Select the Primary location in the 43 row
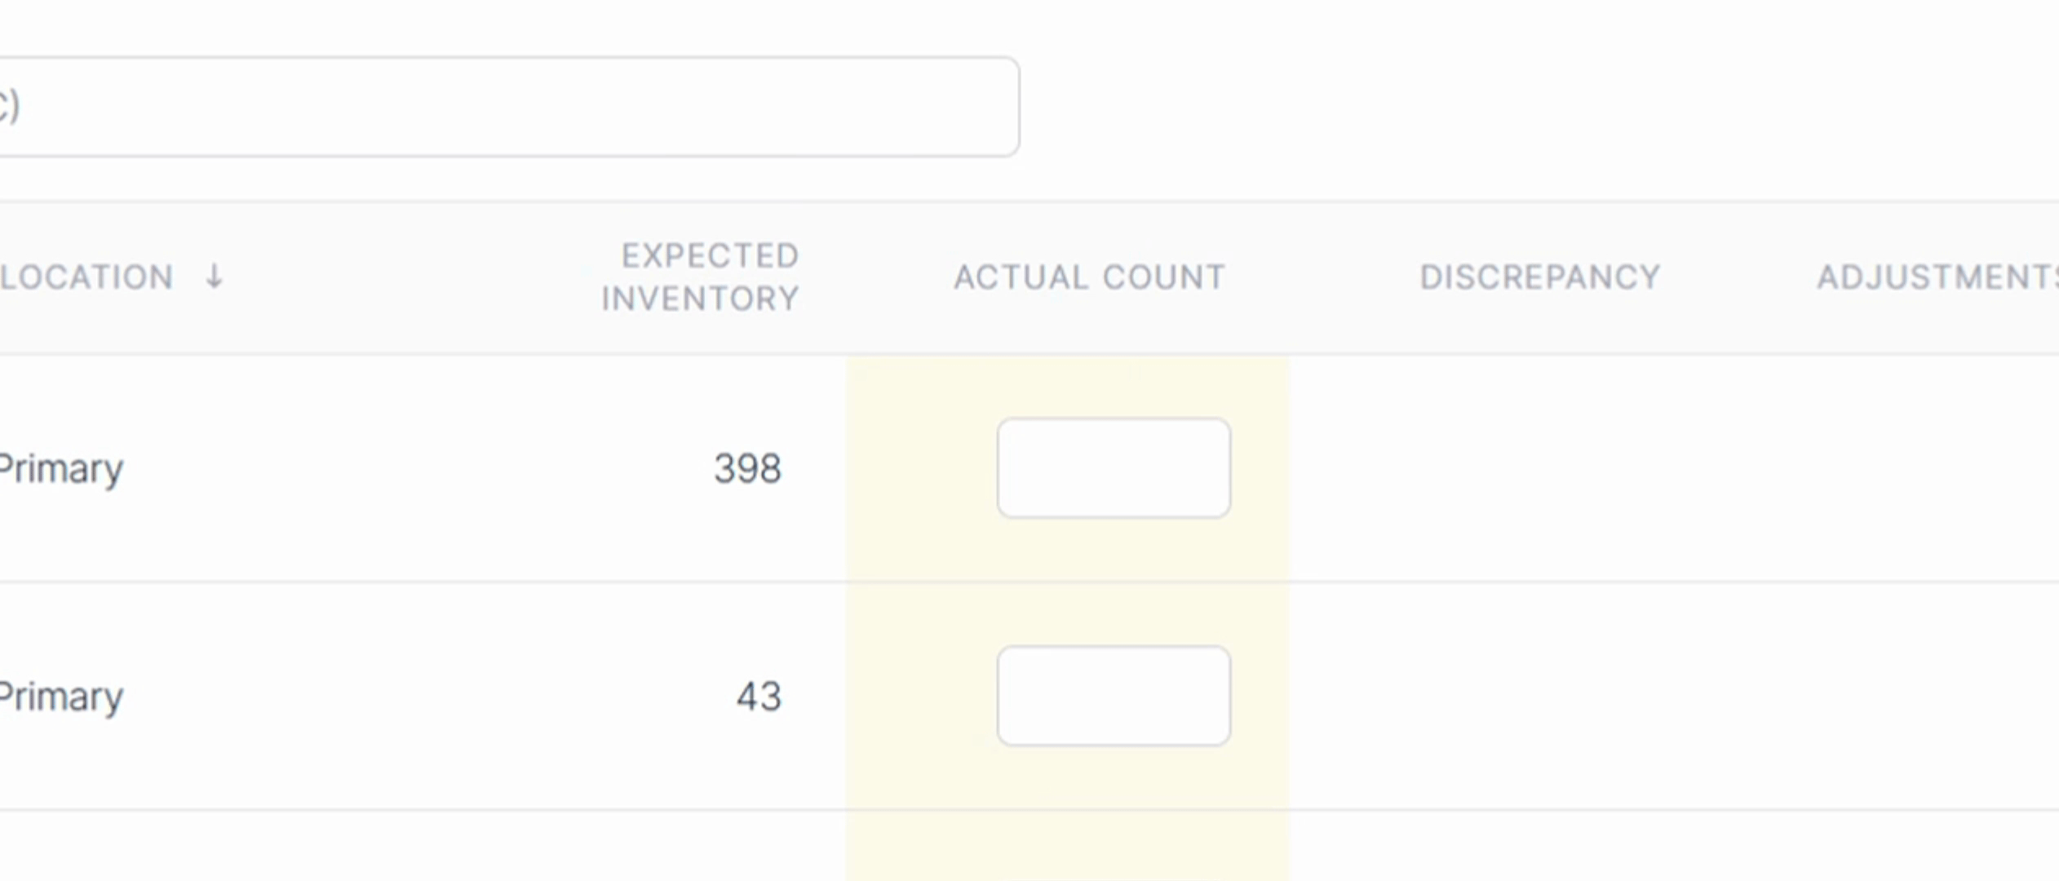 [x=61, y=697]
